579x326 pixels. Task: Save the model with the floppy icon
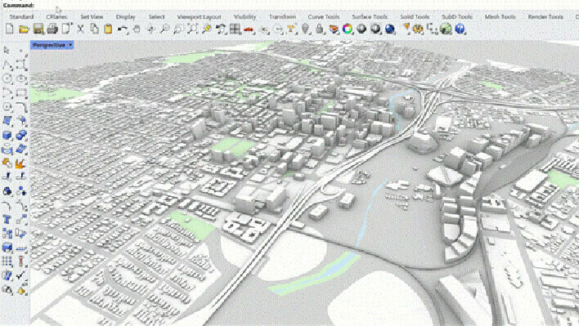point(38,29)
